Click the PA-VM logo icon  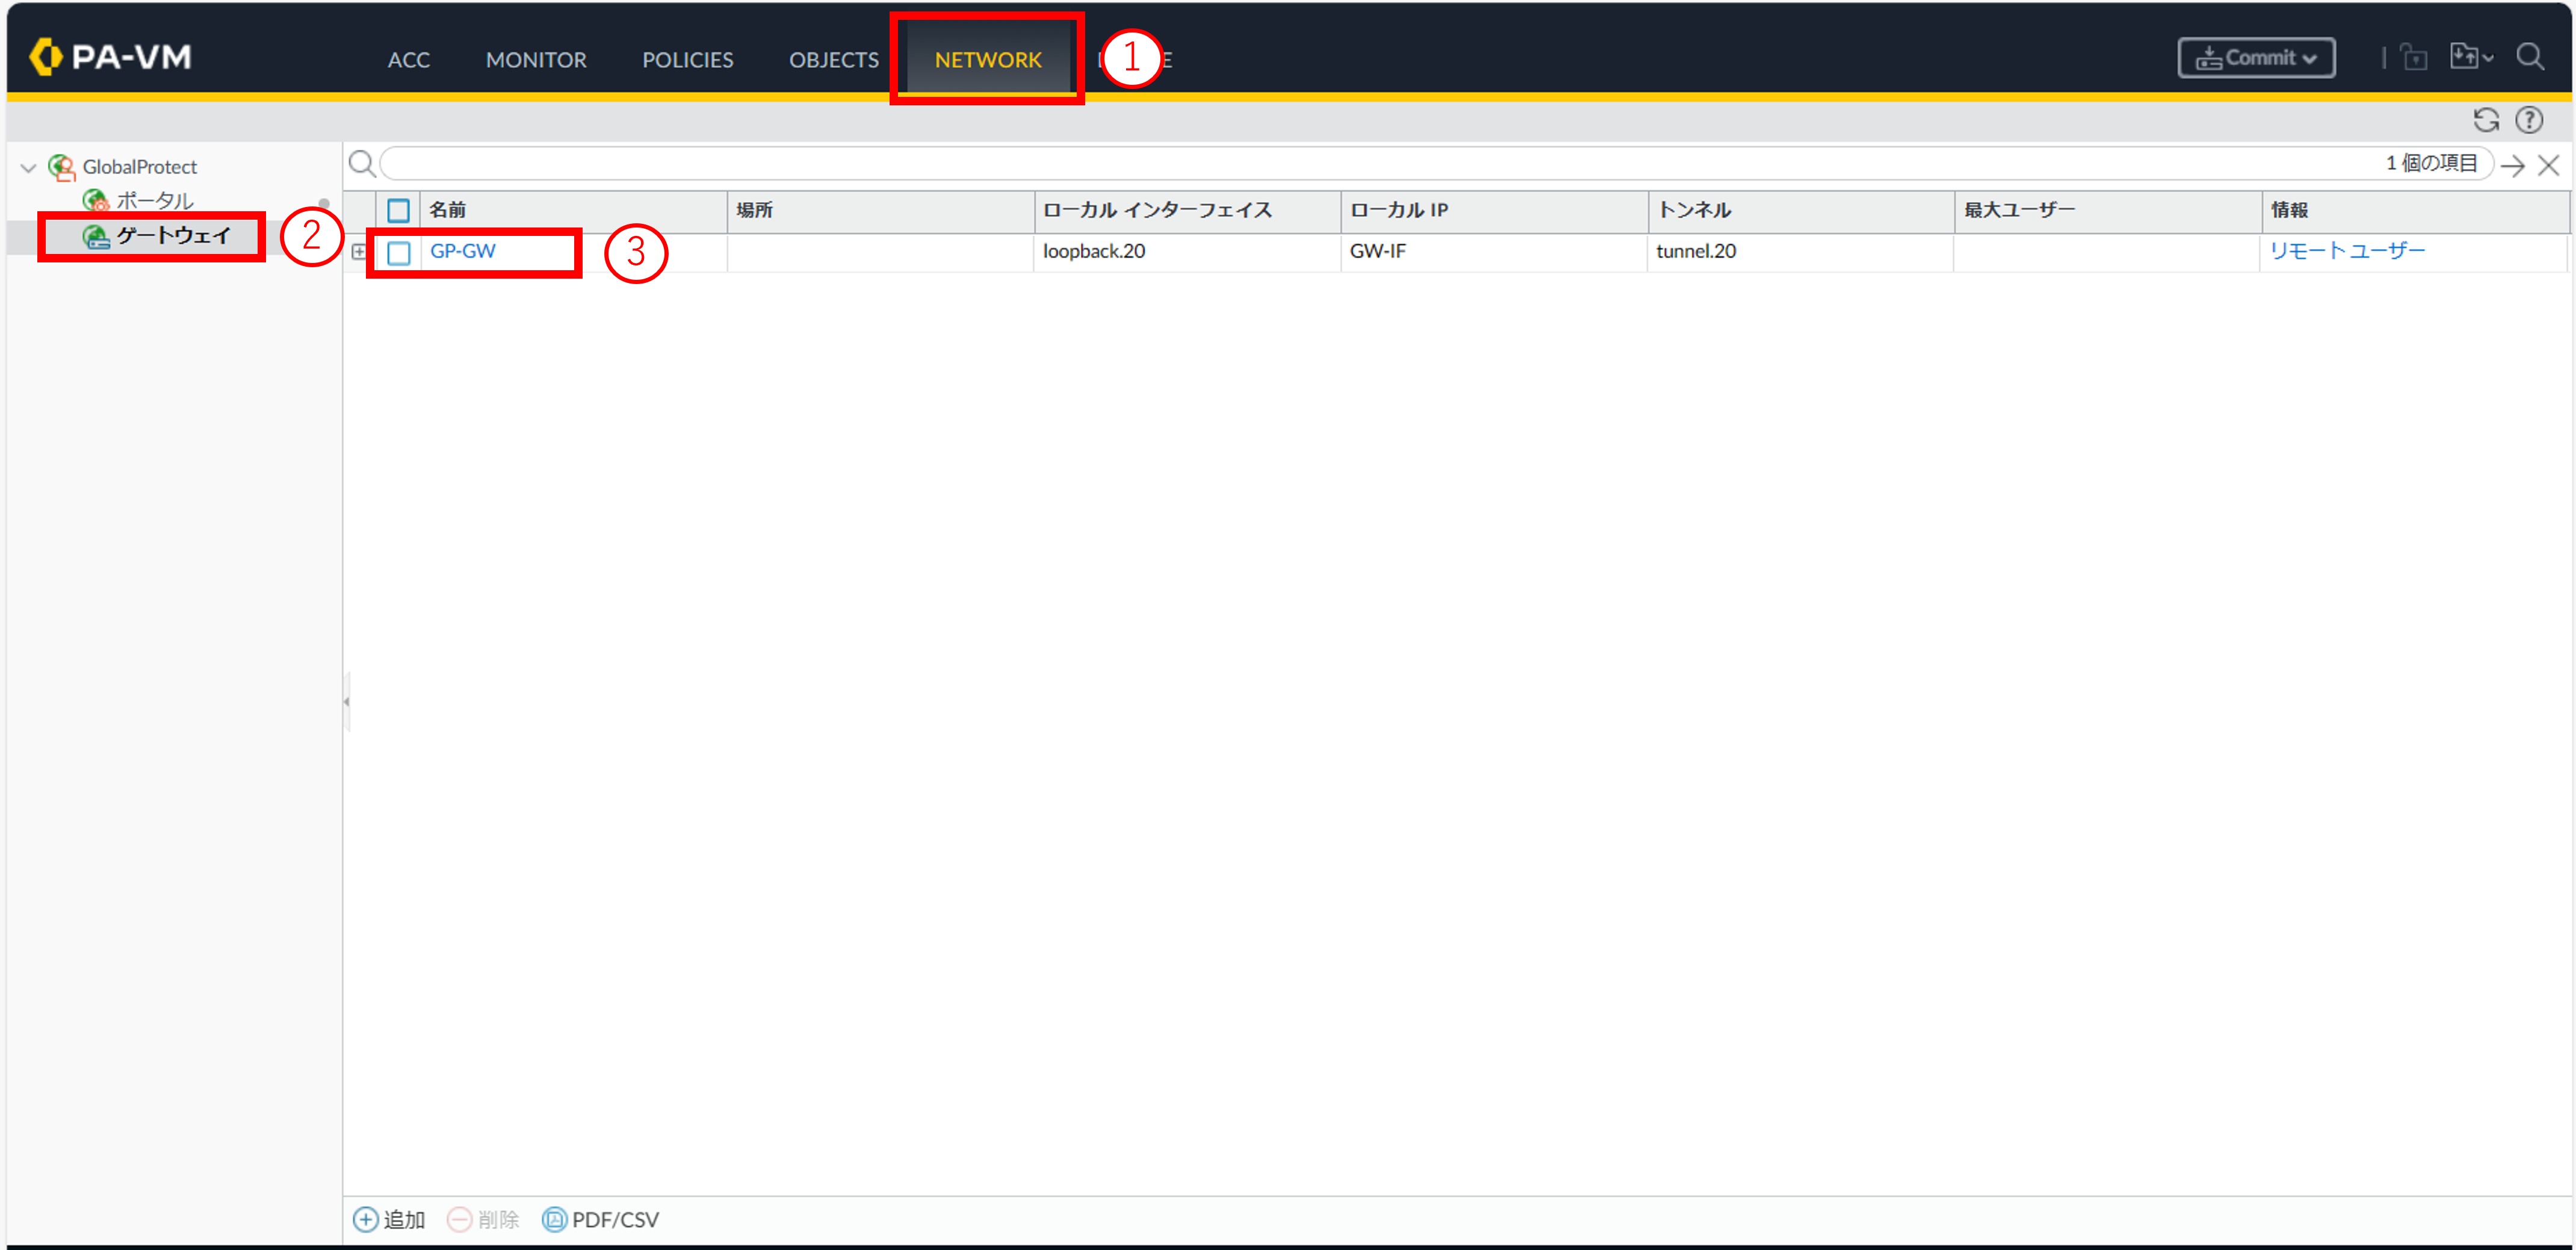tap(45, 57)
